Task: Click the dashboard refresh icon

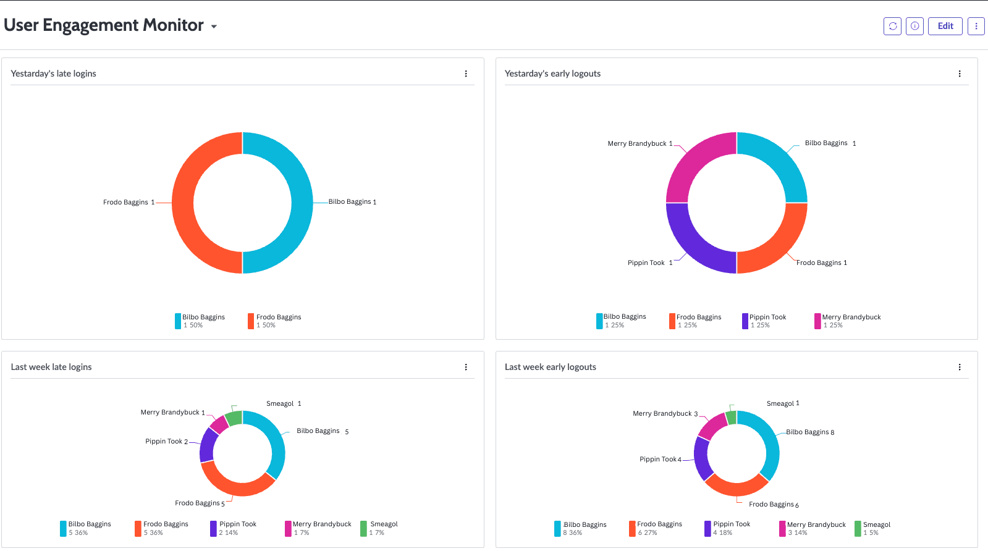Action: click(892, 26)
